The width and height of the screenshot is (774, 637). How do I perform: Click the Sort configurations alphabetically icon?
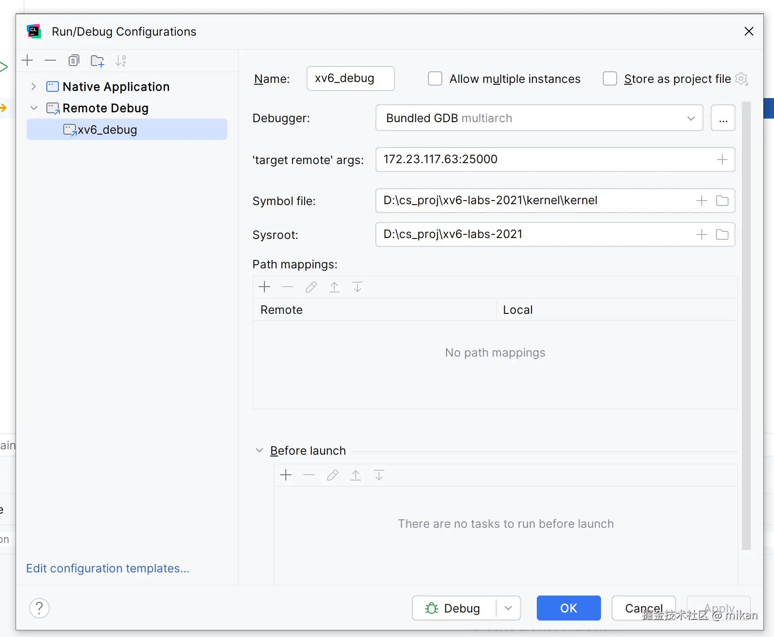(x=121, y=61)
